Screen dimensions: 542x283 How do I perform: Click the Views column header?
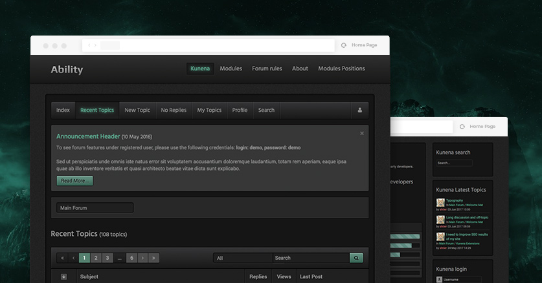(x=284, y=277)
